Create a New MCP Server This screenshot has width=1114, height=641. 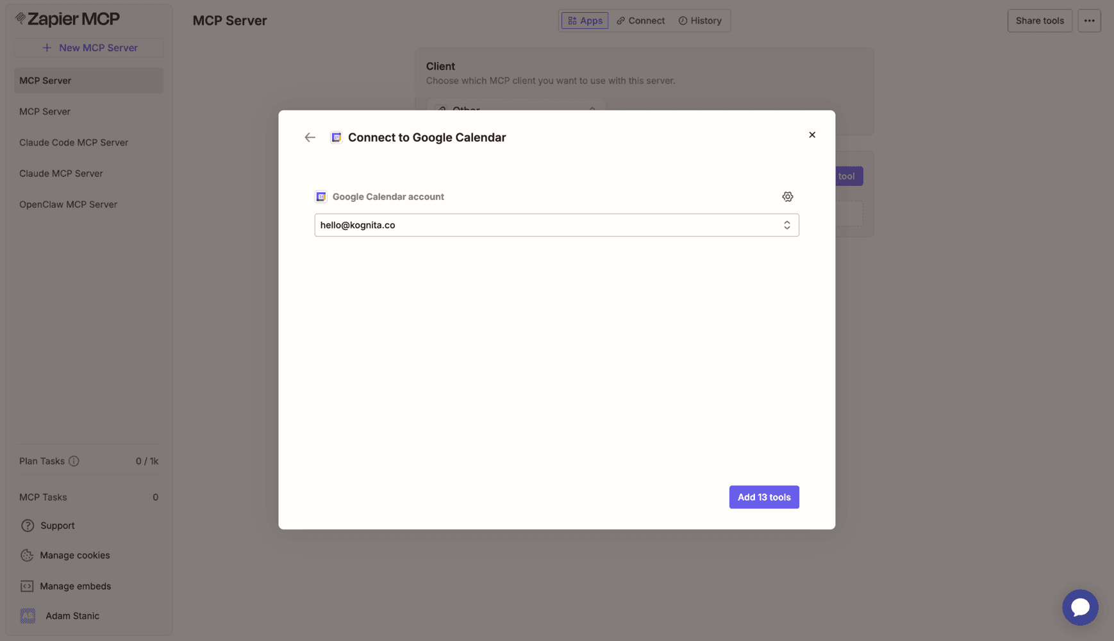89,47
